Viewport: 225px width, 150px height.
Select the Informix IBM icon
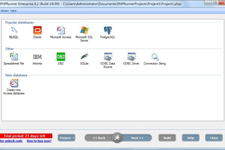pos(37,57)
